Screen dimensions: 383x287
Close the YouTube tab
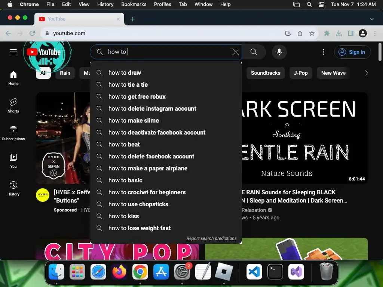[x=118, y=19]
